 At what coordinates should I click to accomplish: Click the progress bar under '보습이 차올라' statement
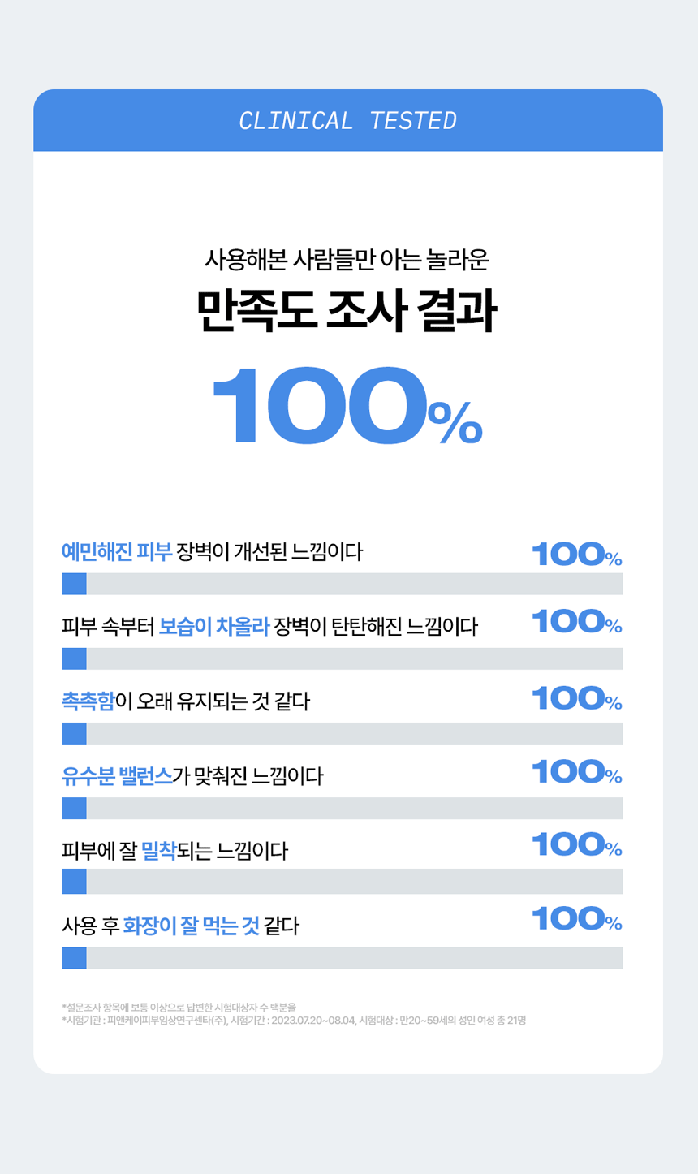coord(342,658)
